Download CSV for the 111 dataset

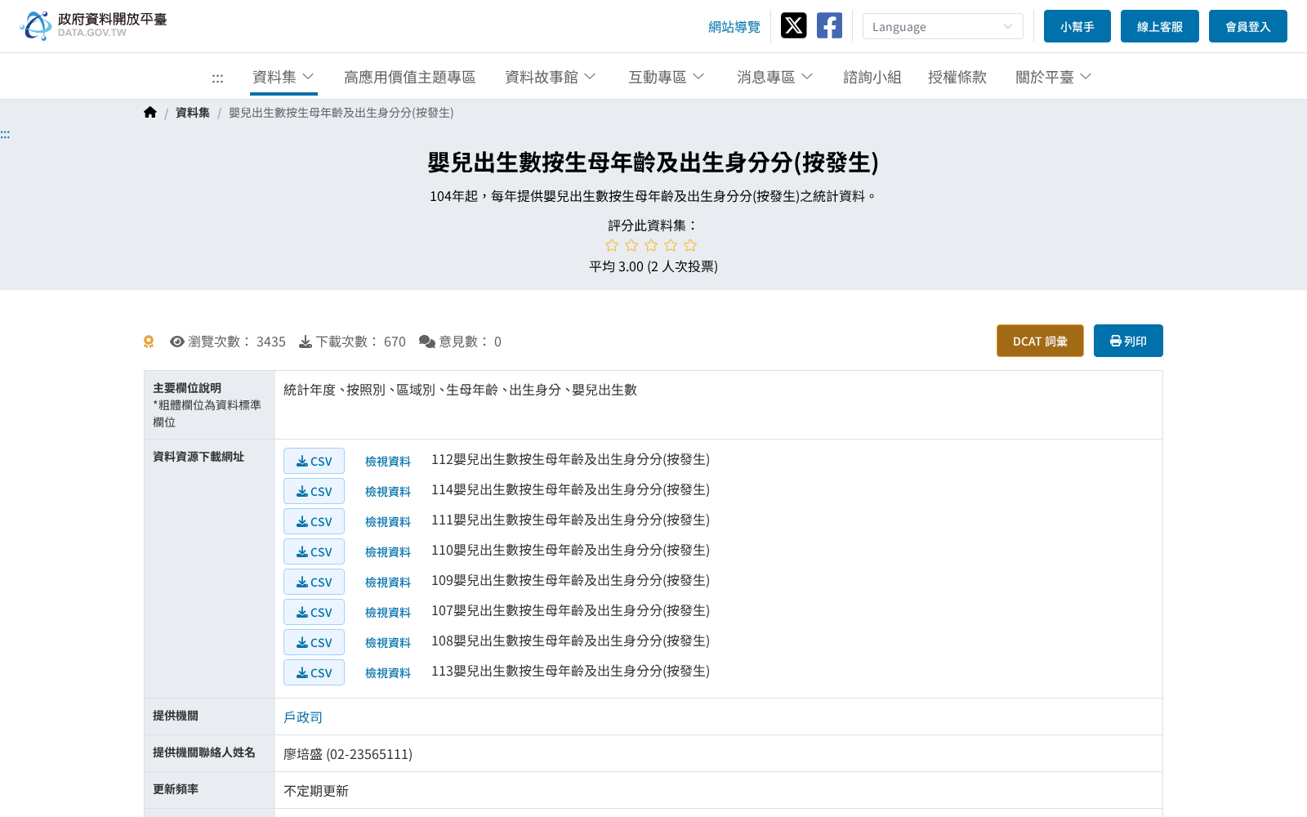click(x=314, y=521)
